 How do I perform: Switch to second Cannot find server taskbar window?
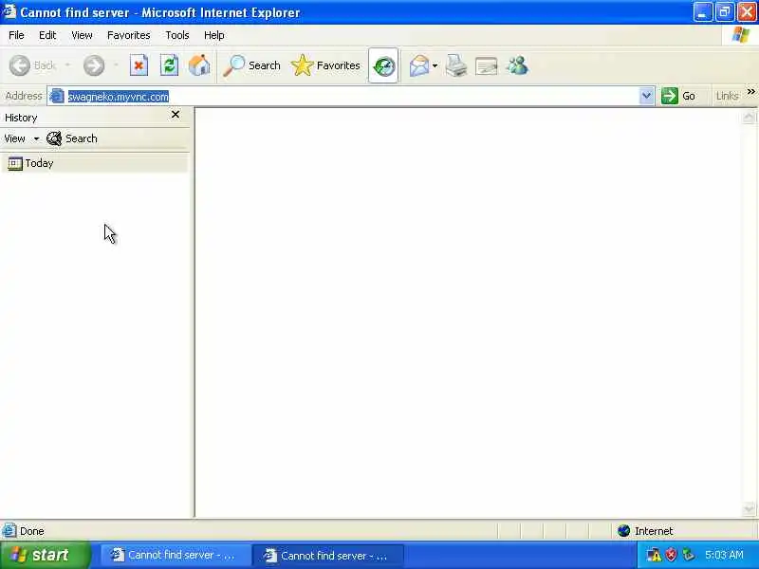[x=327, y=556]
